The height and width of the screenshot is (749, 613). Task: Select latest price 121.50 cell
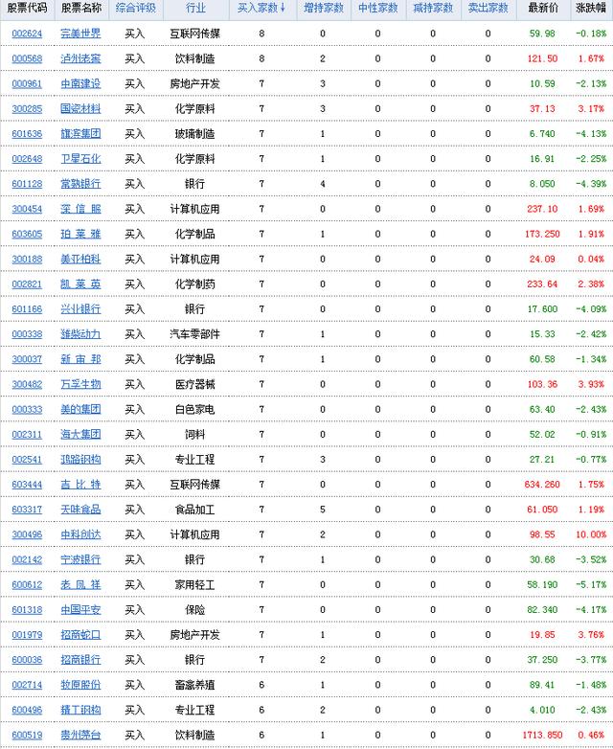[542, 58]
